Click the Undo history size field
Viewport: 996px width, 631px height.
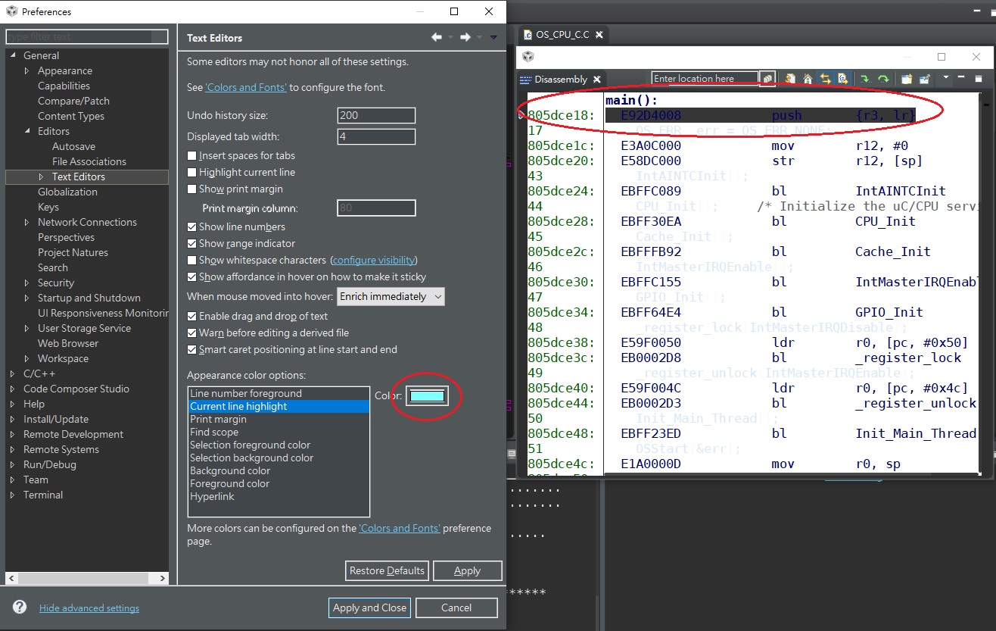376,115
